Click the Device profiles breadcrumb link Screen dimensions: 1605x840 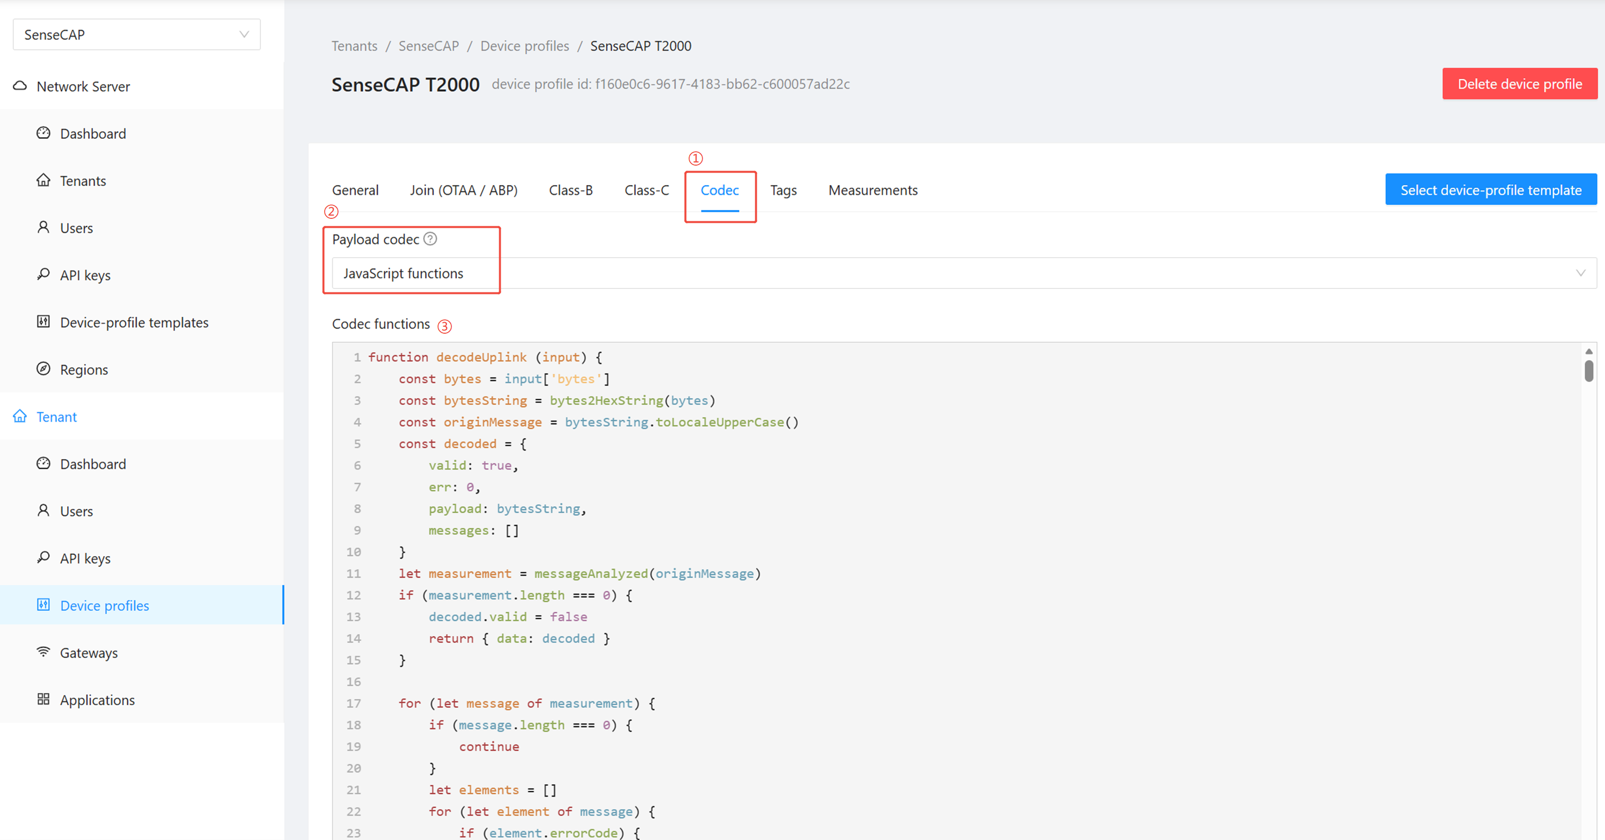[x=524, y=46]
